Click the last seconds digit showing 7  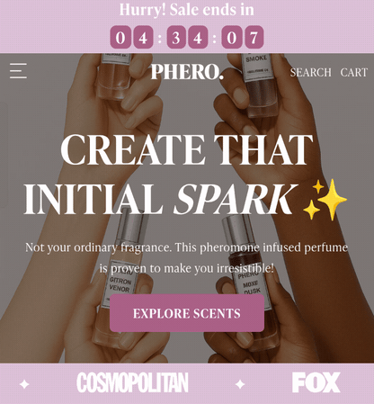click(x=254, y=38)
